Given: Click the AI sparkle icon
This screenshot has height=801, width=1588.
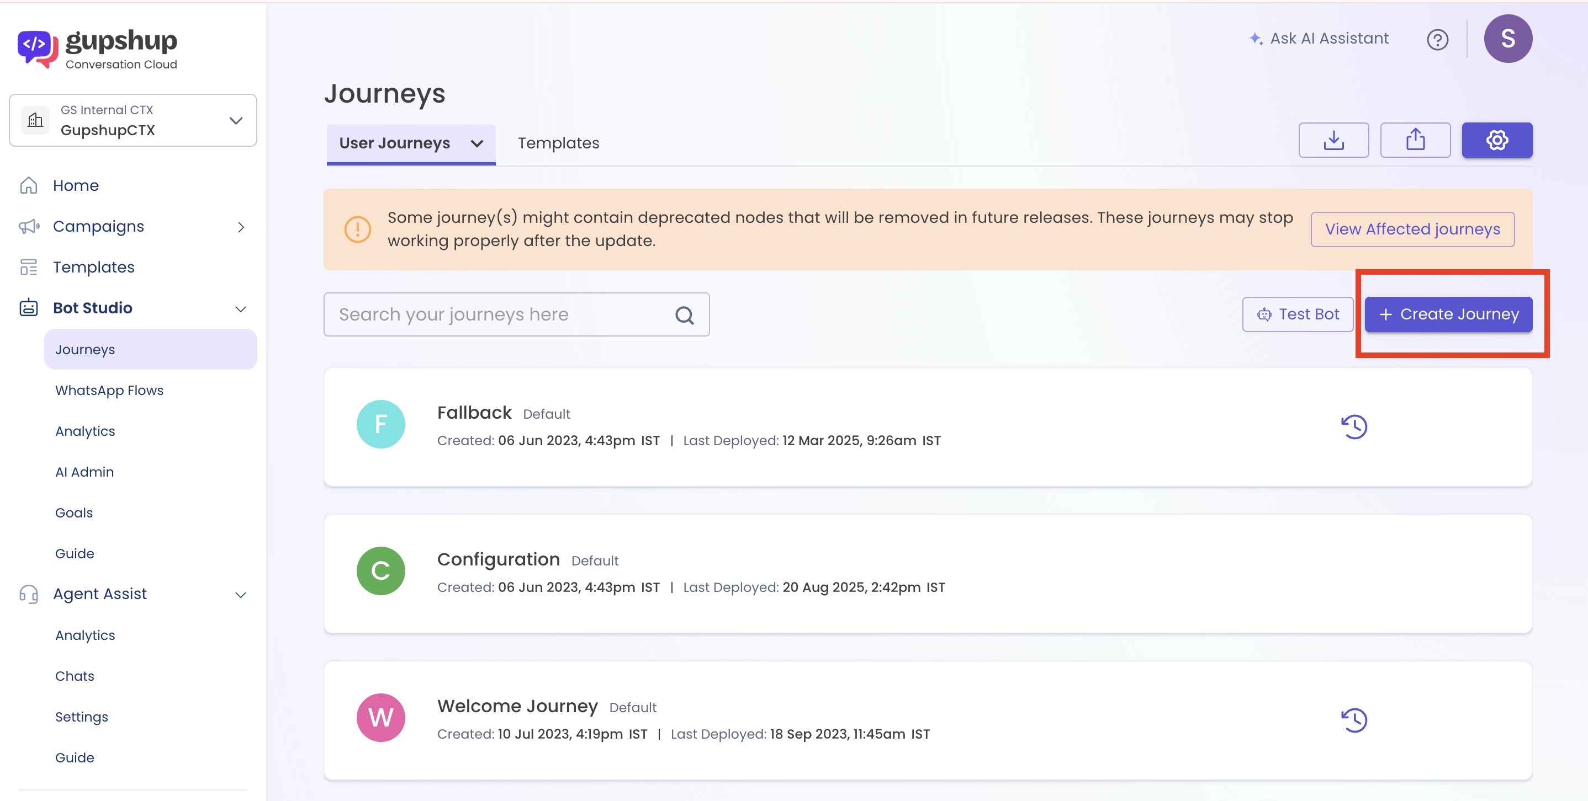Looking at the screenshot, I should (1256, 39).
